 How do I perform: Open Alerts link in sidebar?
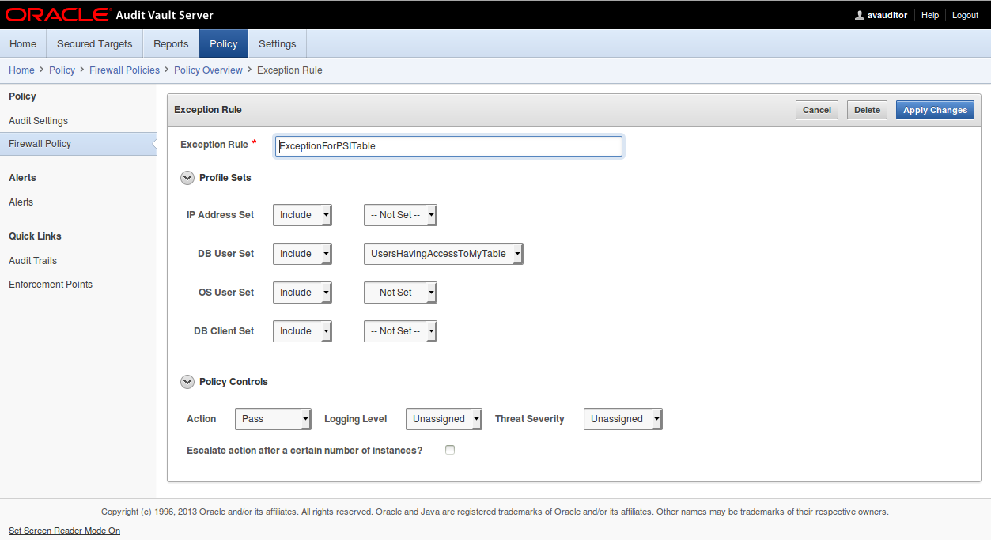[21, 202]
